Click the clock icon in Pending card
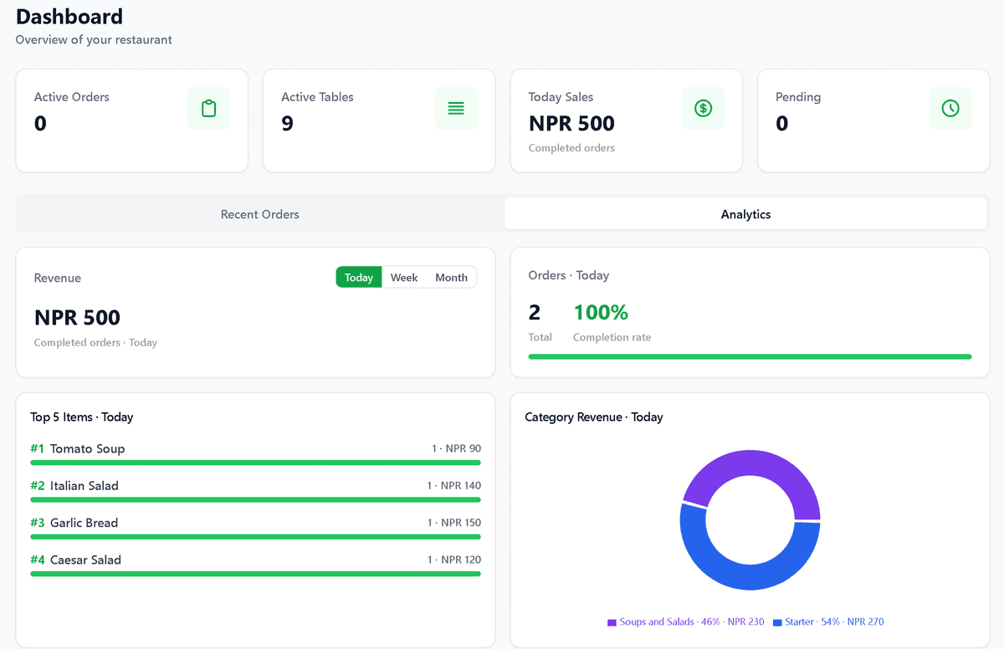The width and height of the screenshot is (1004, 649). (950, 108)
